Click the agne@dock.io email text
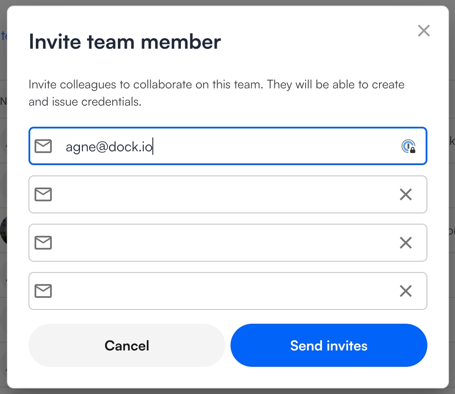The width and height of the screenshot is (455, 394). pyautogui.click(x=109, y=147)
